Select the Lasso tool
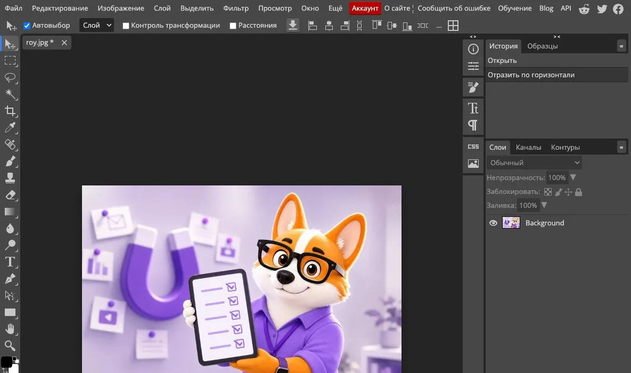The image size is (631, 373). 10,78
